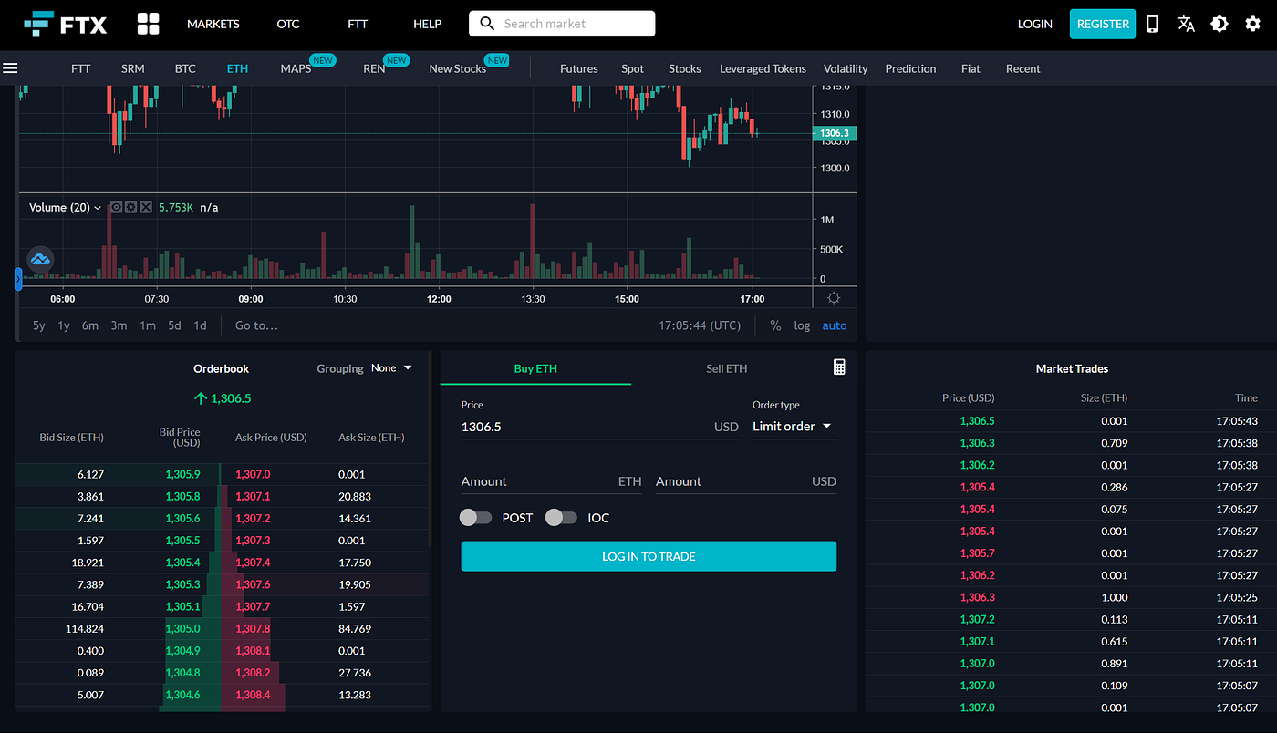Open Volume indicator settings gear
1277x733 pixels.
tap(130, 207)
